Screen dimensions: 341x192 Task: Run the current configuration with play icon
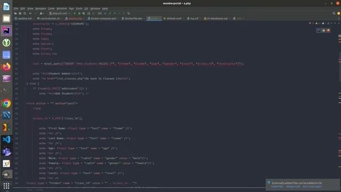pyautogui.click(x=75, y=13)
